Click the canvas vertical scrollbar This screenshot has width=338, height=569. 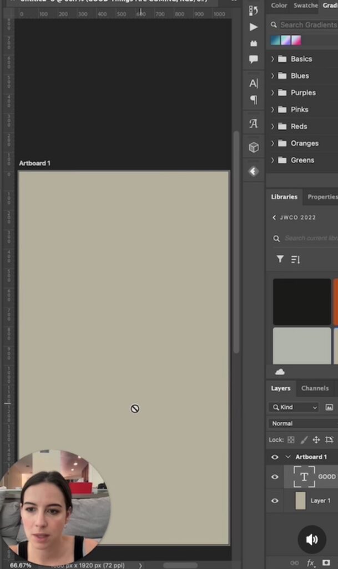236,242
